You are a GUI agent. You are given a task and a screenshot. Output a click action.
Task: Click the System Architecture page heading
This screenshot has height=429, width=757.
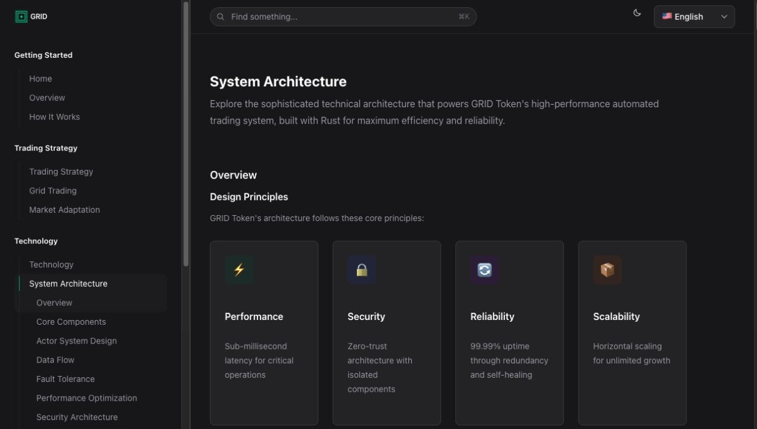278,81
